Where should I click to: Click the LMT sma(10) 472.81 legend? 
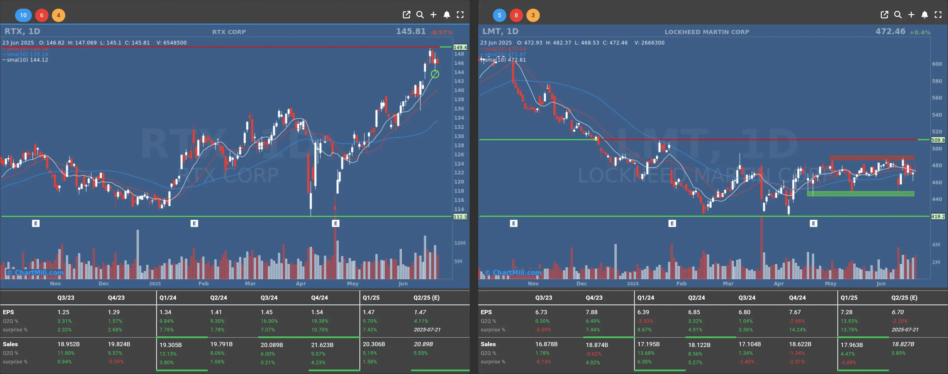click(503, 60)
